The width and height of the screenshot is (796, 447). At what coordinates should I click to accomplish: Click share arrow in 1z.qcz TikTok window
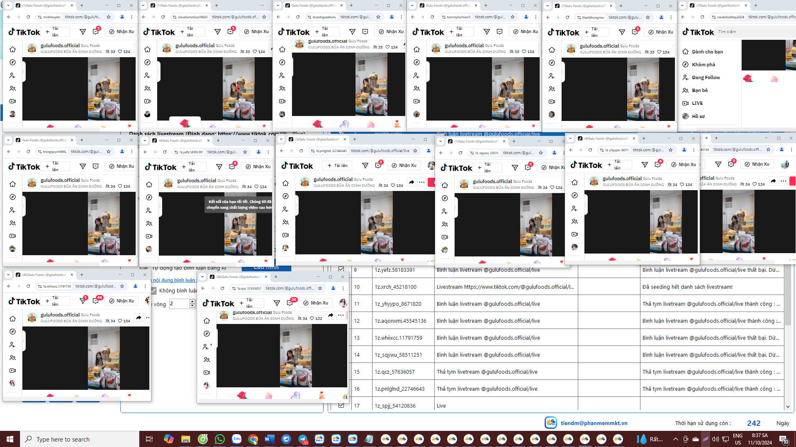coord(331,315)
